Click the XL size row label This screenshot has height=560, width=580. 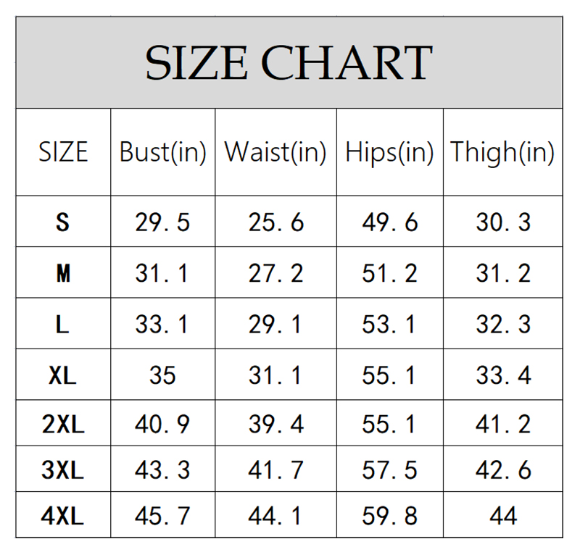coord(63,375)
